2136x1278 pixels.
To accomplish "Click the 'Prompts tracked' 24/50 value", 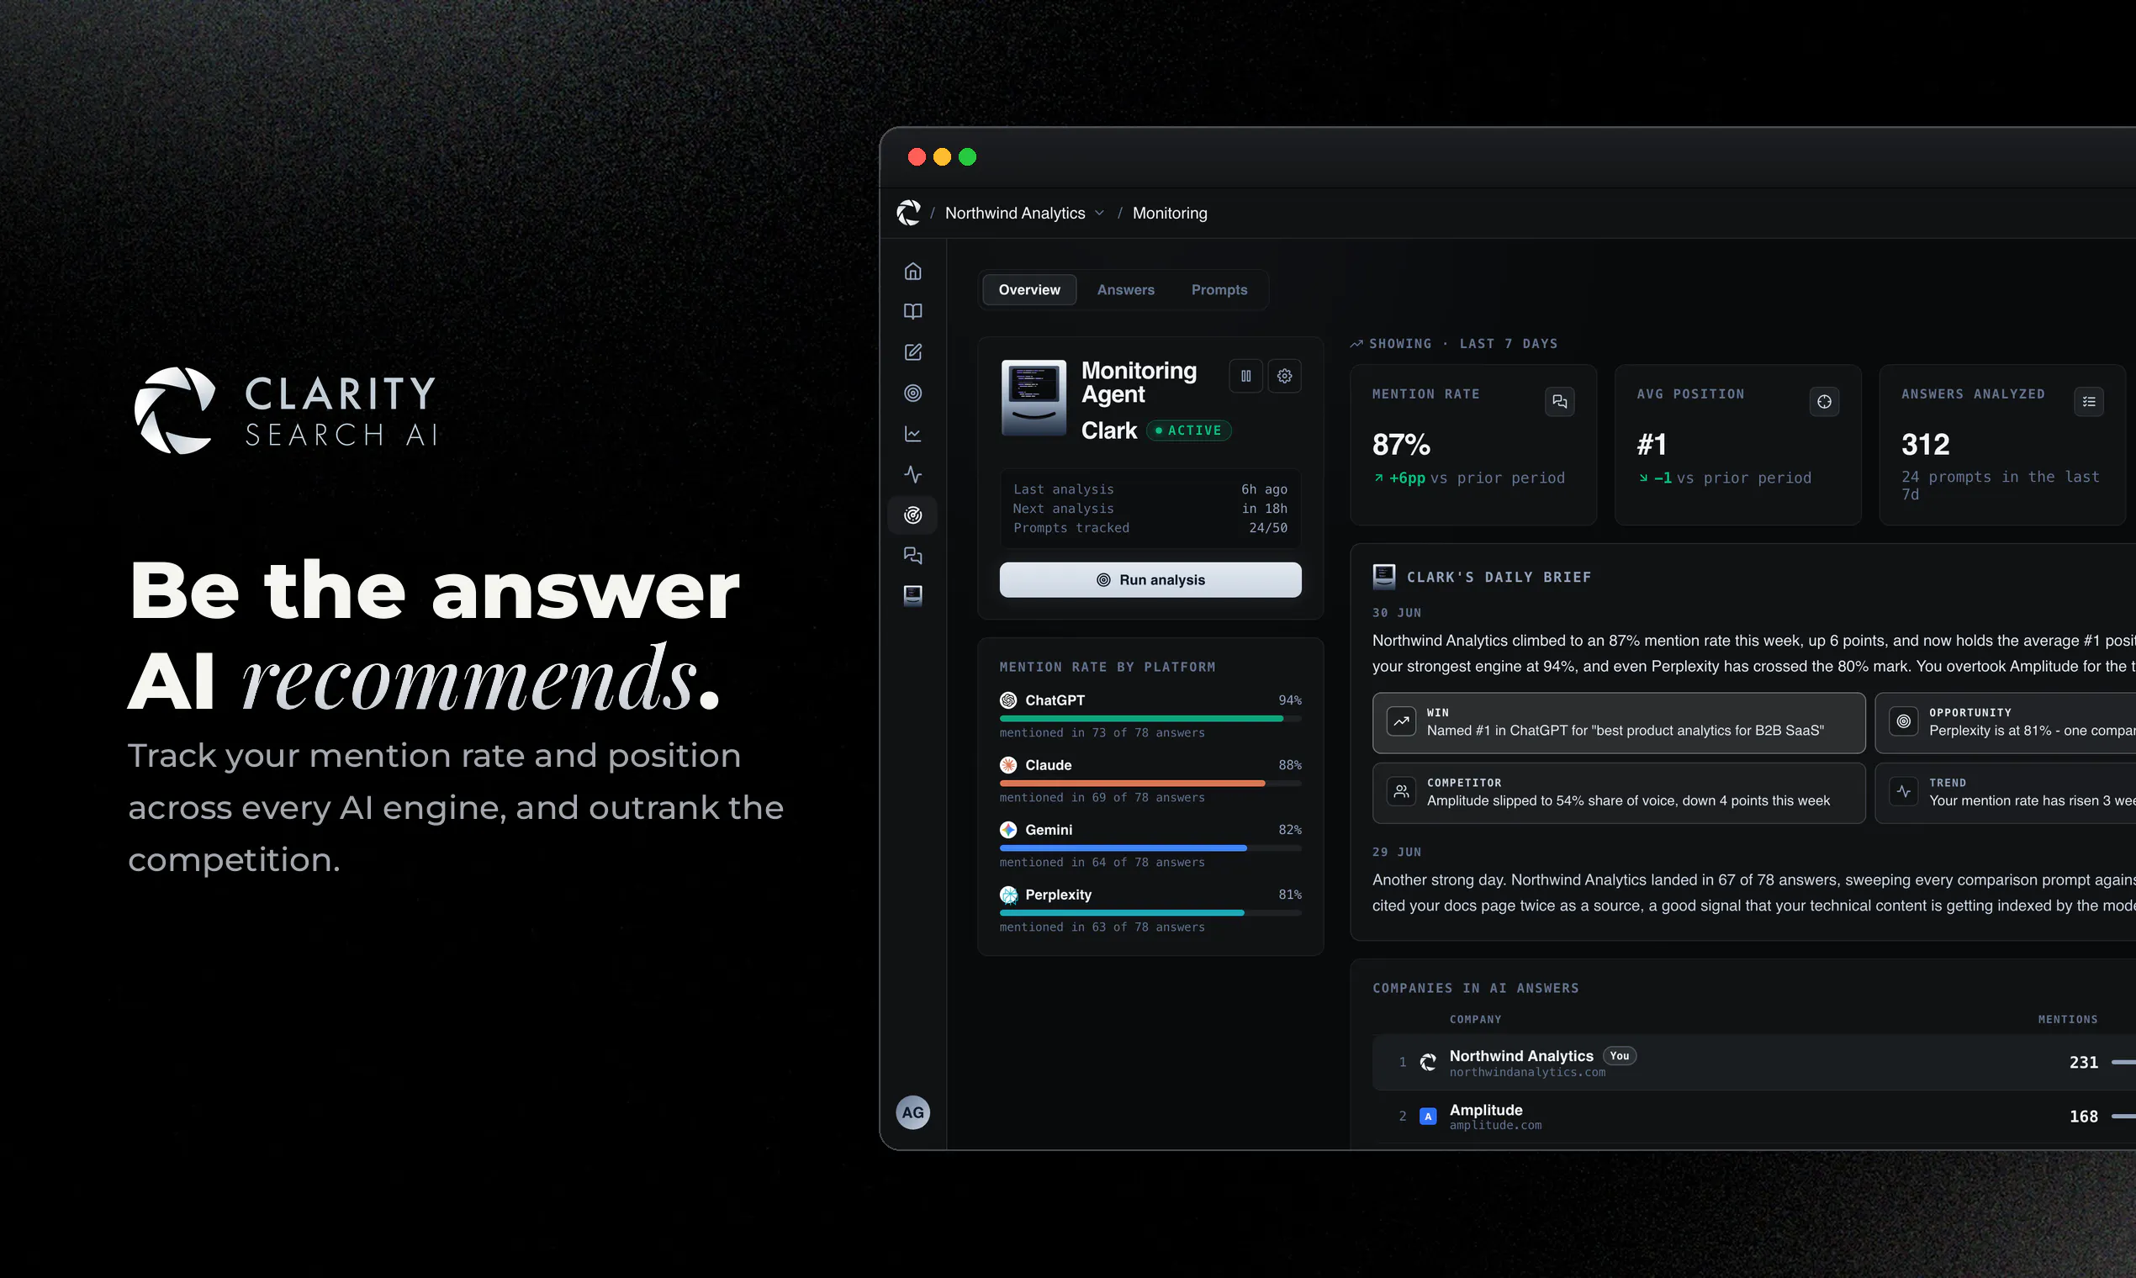I will click(x=1268, y=528).
